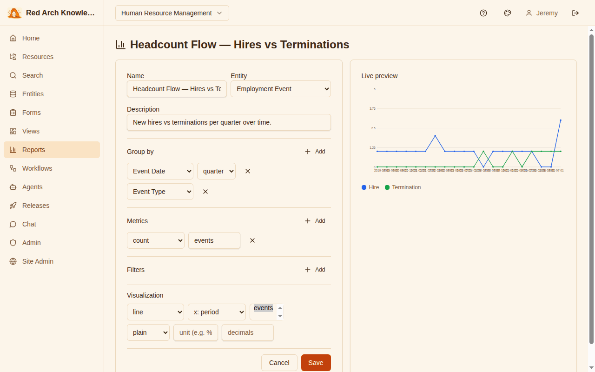The height and width of the screenshot is (372, 595).
Task: Click the Workflows icon in sidebar
Action: pos(13,168)
